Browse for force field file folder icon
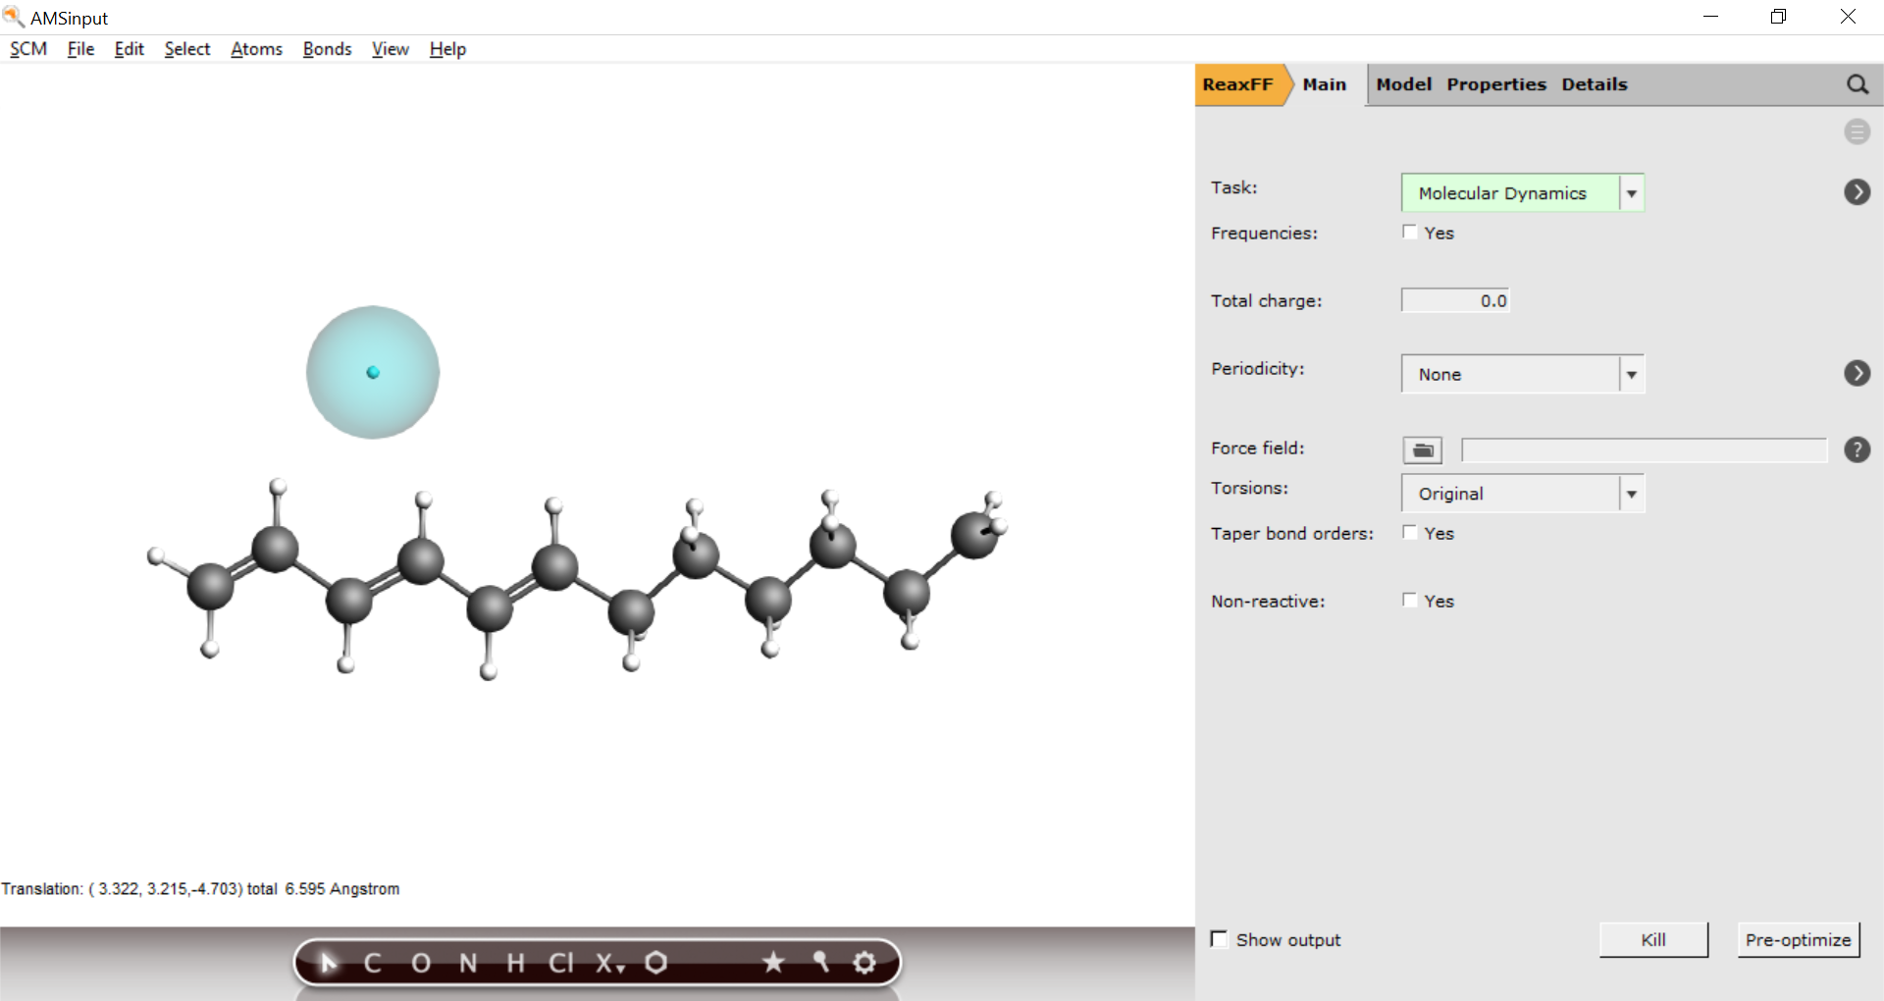 1422,450
